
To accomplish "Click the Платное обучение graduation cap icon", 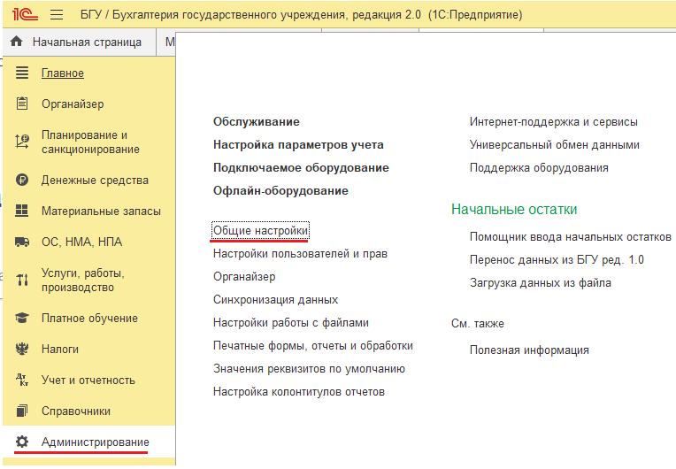I will [x=22, y=319].
